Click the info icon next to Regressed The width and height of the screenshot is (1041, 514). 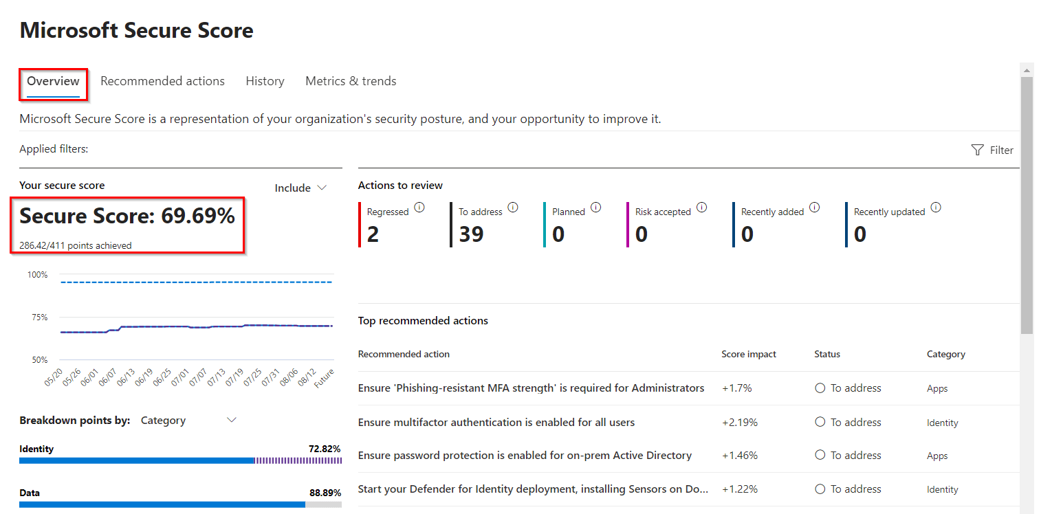tap(419, 207)
